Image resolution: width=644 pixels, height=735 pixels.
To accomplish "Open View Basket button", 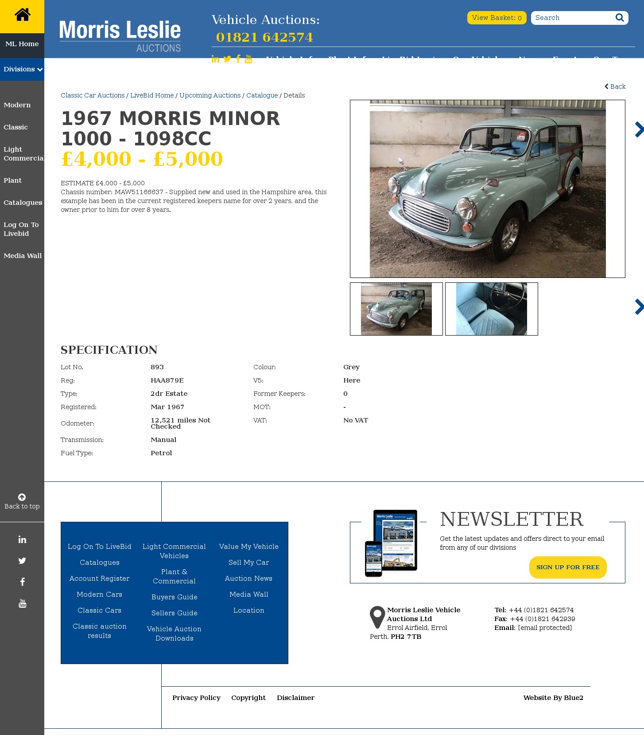I will [x=497, y=18].
